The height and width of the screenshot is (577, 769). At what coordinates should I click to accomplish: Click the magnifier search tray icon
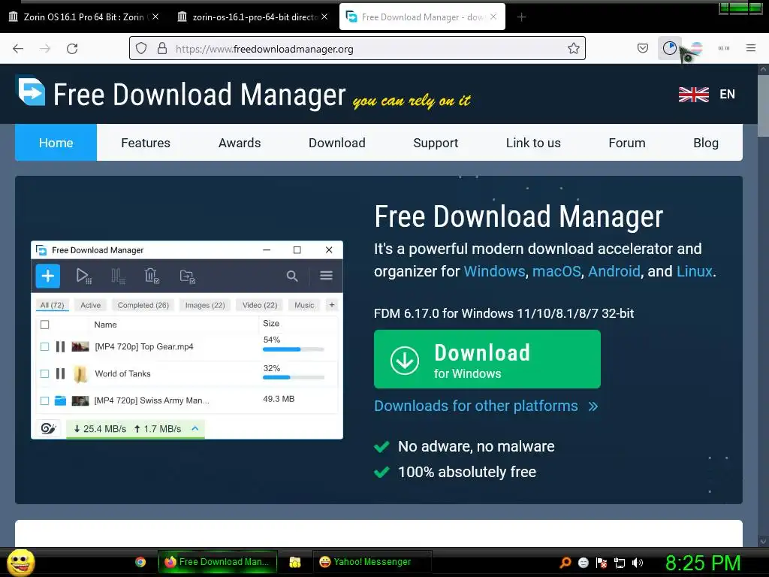(565, 562)
